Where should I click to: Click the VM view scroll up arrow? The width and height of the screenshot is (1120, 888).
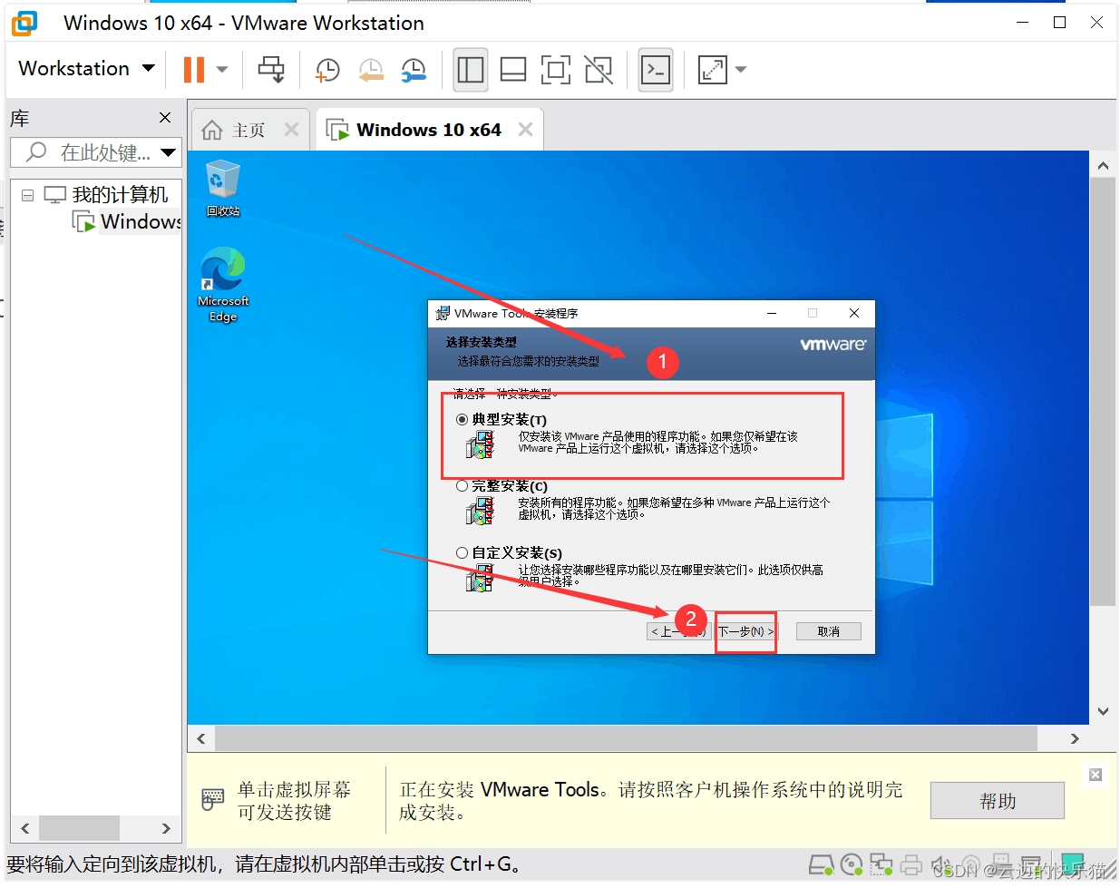click(1103, 166)
